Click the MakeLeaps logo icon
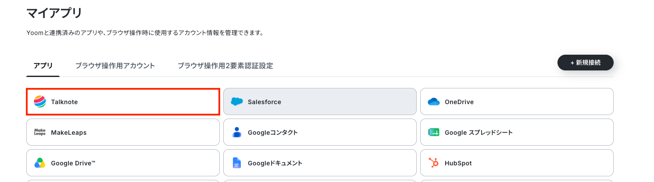Screen dimensions: 654x182 [40, 132]
